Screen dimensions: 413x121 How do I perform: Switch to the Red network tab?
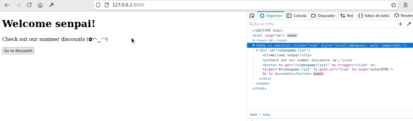click(x=347, y=16)
